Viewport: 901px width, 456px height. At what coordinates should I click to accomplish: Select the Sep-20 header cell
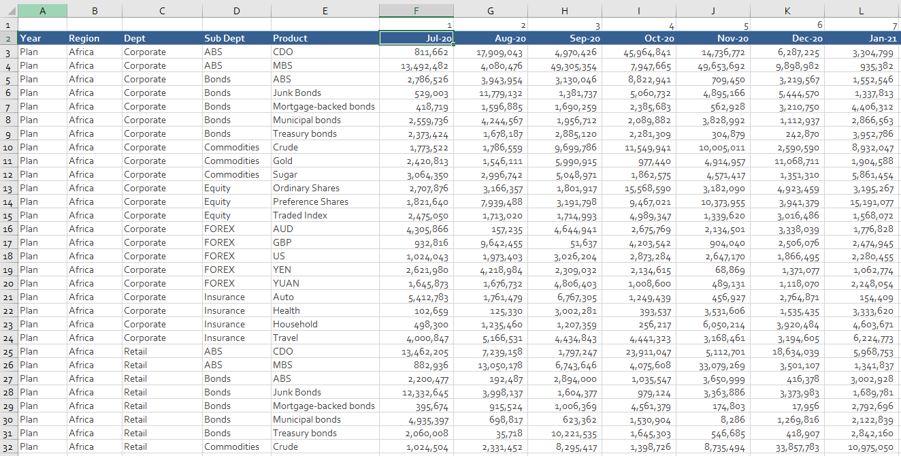(565, 38)
